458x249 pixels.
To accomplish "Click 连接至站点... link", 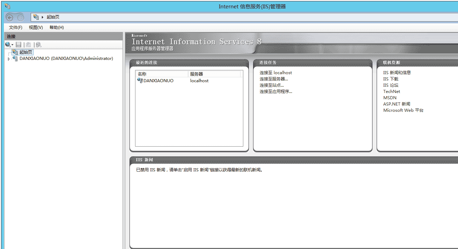I will pyautogui.click(x=272, y=85).
